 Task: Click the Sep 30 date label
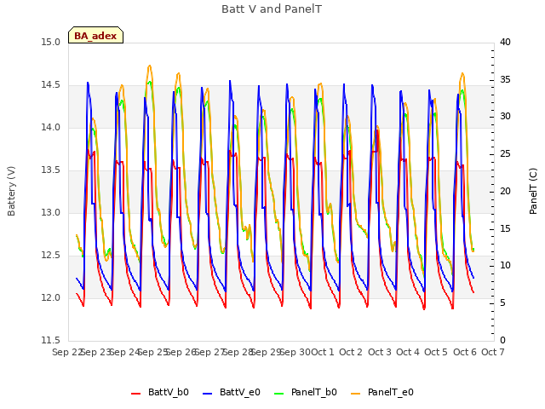click(295, 352)
